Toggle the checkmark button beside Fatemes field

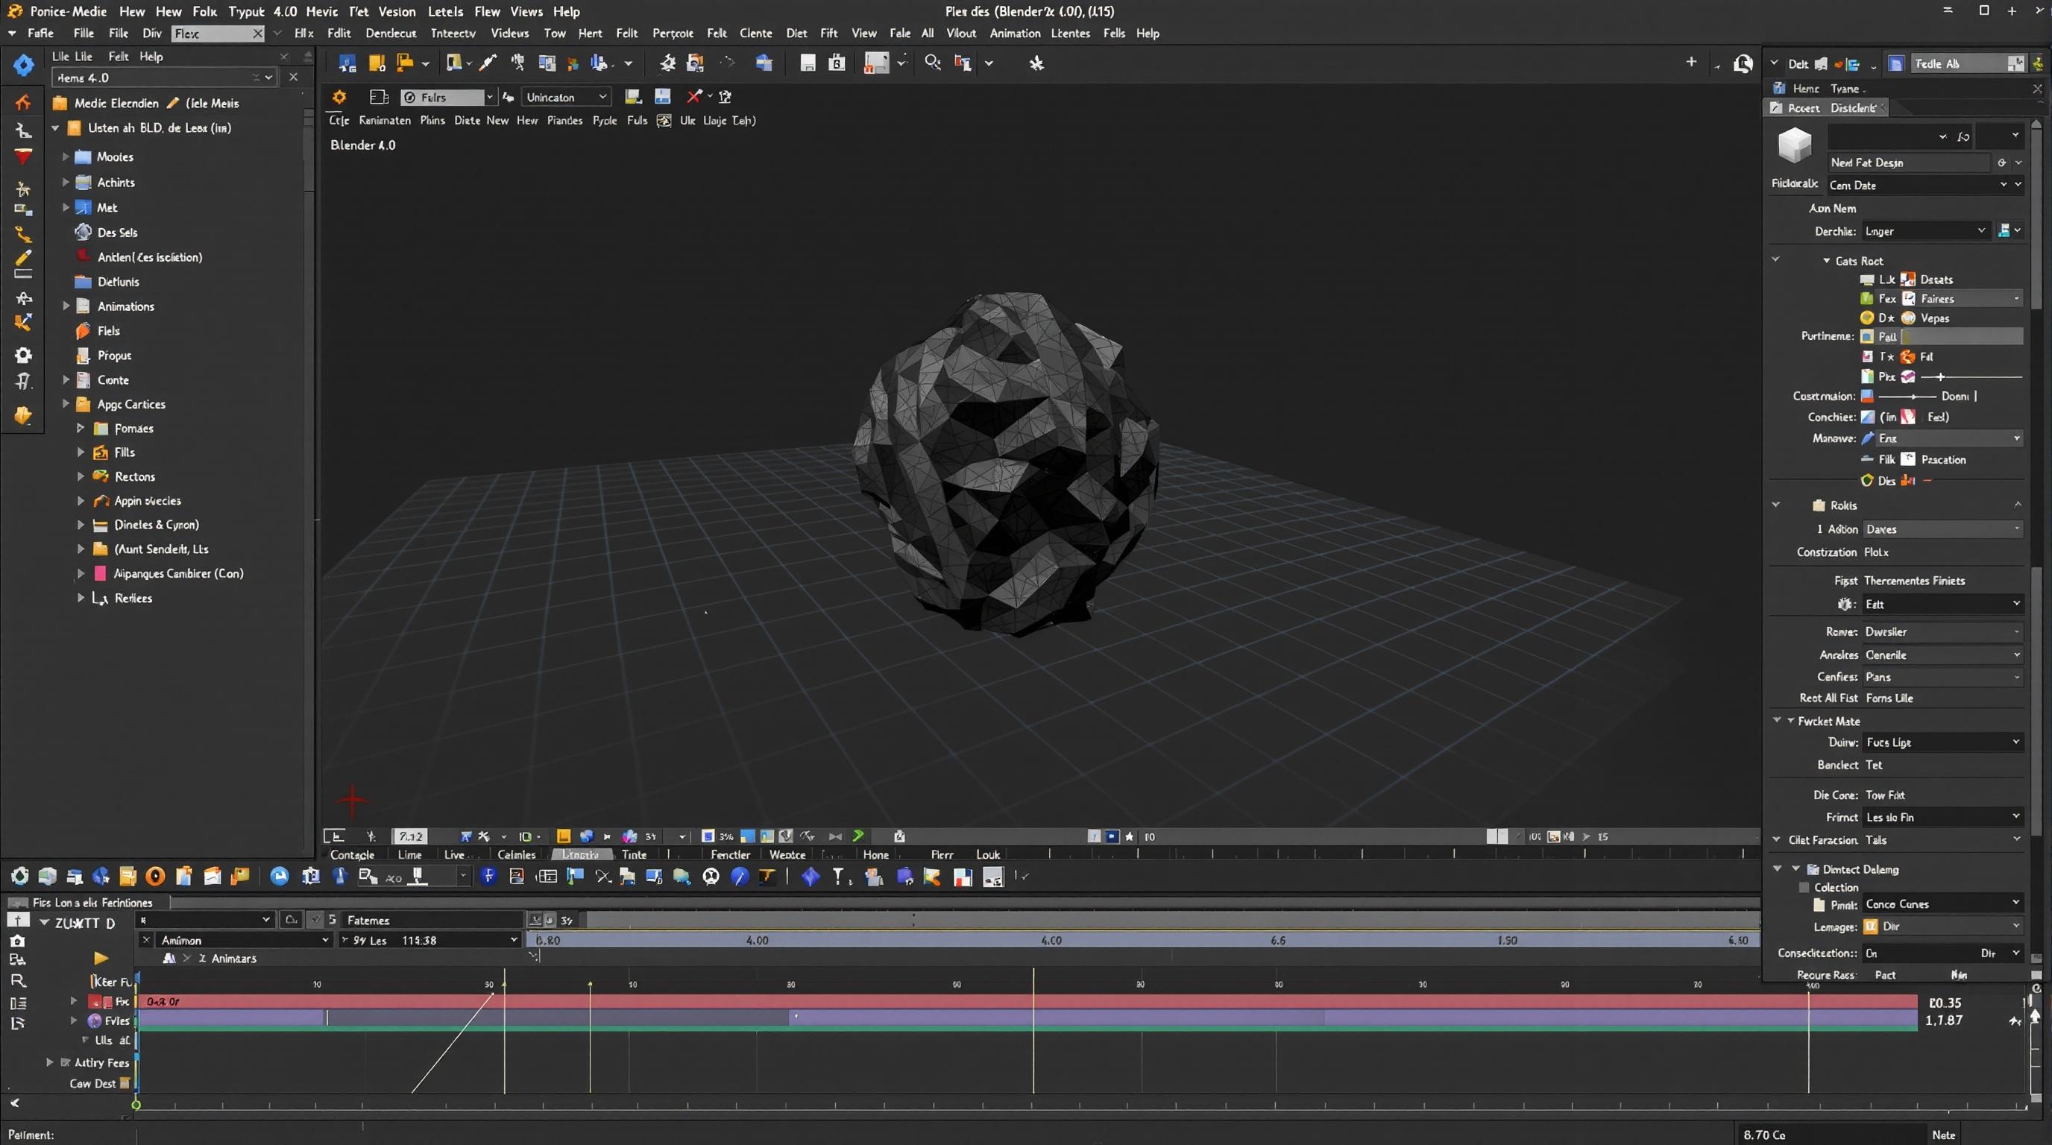click(x=315, y=920)
